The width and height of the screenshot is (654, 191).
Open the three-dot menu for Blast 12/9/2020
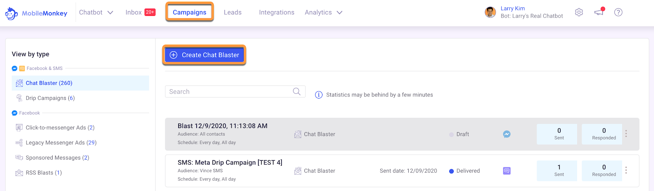click(x=626, y=134)
